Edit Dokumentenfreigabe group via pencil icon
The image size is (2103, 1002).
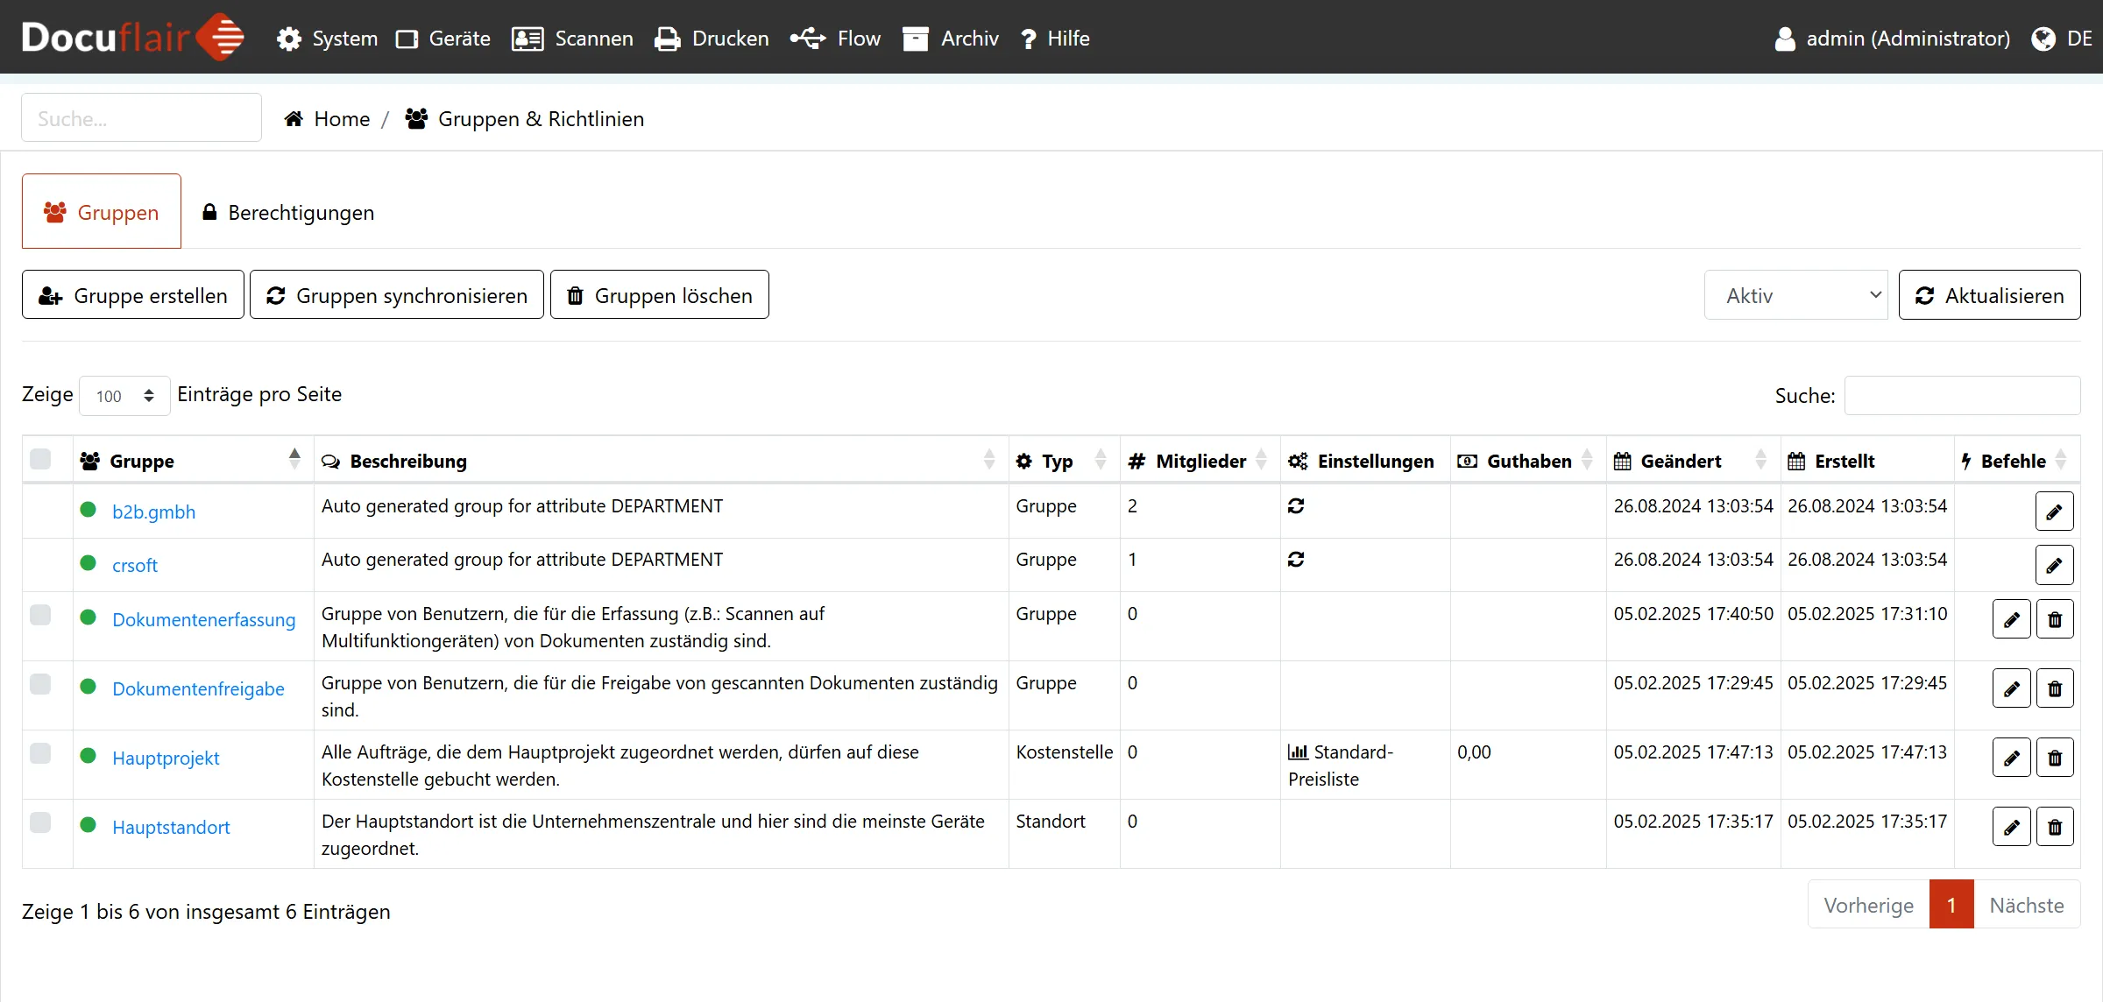[x=2011, y=689]
